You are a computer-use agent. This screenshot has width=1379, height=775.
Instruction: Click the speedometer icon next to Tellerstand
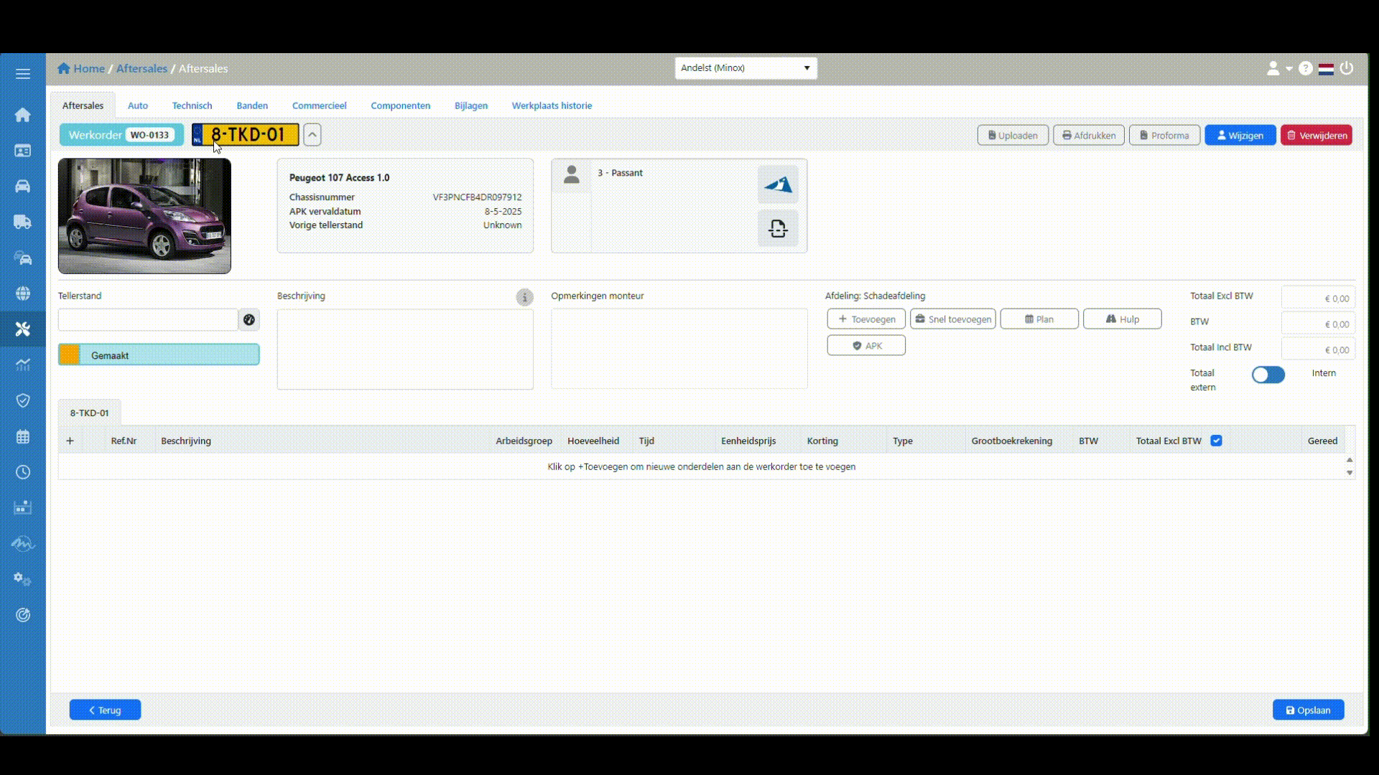pyautogui.click(x=249, y=320)
